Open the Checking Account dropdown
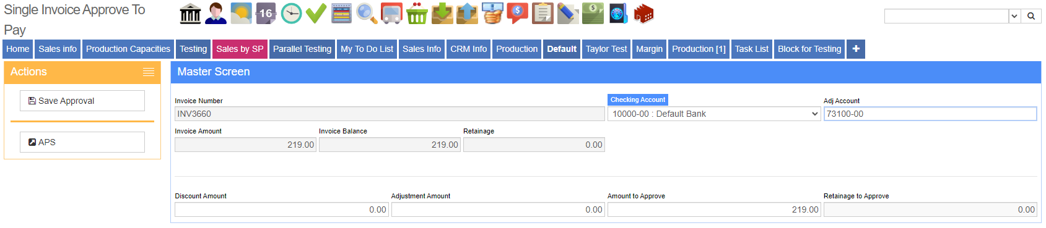The image size is (1046, 228). tap(714, 114)
